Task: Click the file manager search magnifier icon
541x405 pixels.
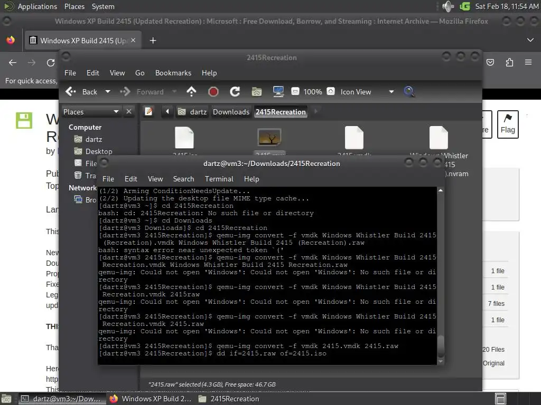Action: coord(409,92)
